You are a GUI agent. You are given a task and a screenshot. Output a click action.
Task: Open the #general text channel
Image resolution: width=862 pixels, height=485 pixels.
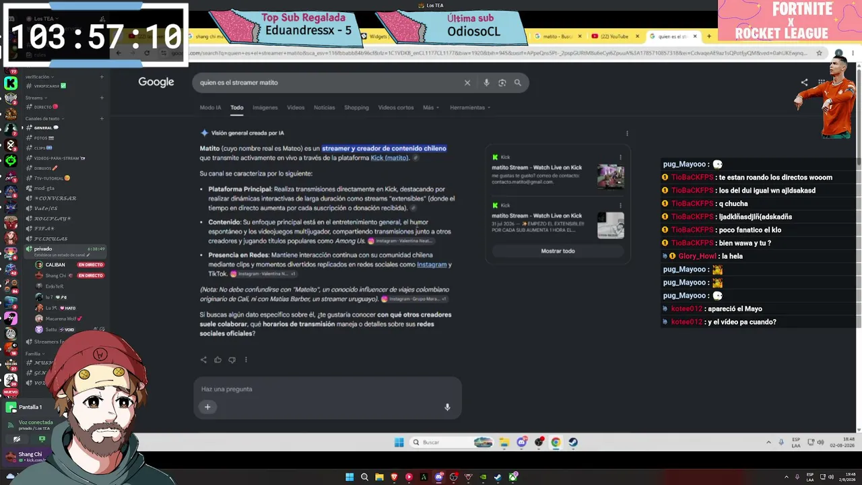(x=46, y=128)
